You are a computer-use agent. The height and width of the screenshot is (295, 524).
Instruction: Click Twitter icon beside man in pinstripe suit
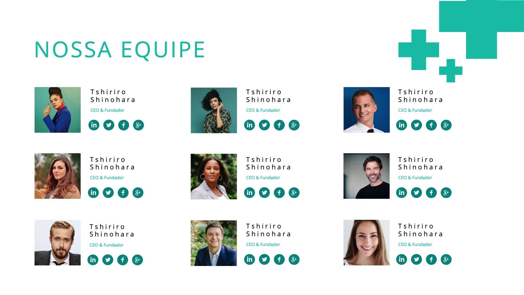[x=108, y=260]
